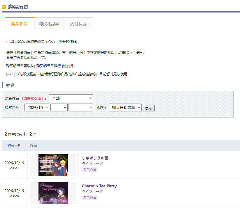
Task: Open the 支付状况 tab
Action: (78, 24)
